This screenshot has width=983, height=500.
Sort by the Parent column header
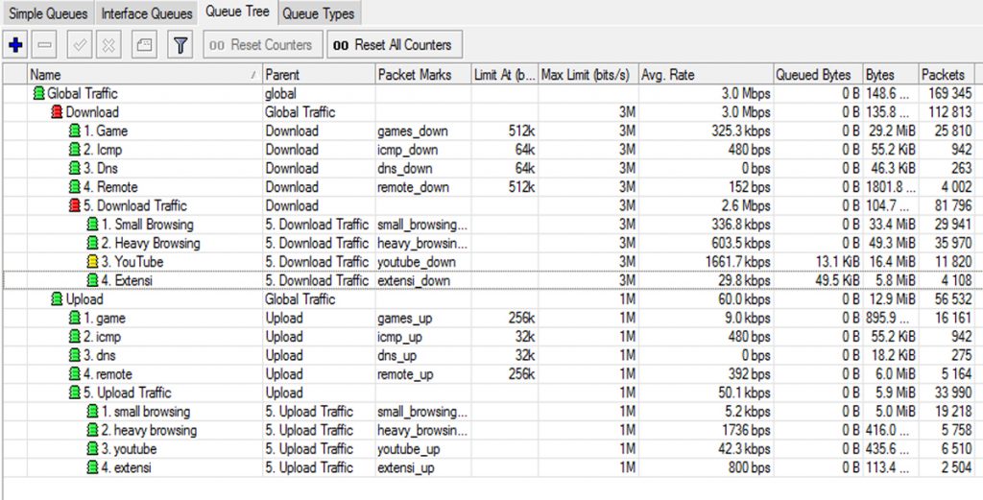(x=319, y=75)
